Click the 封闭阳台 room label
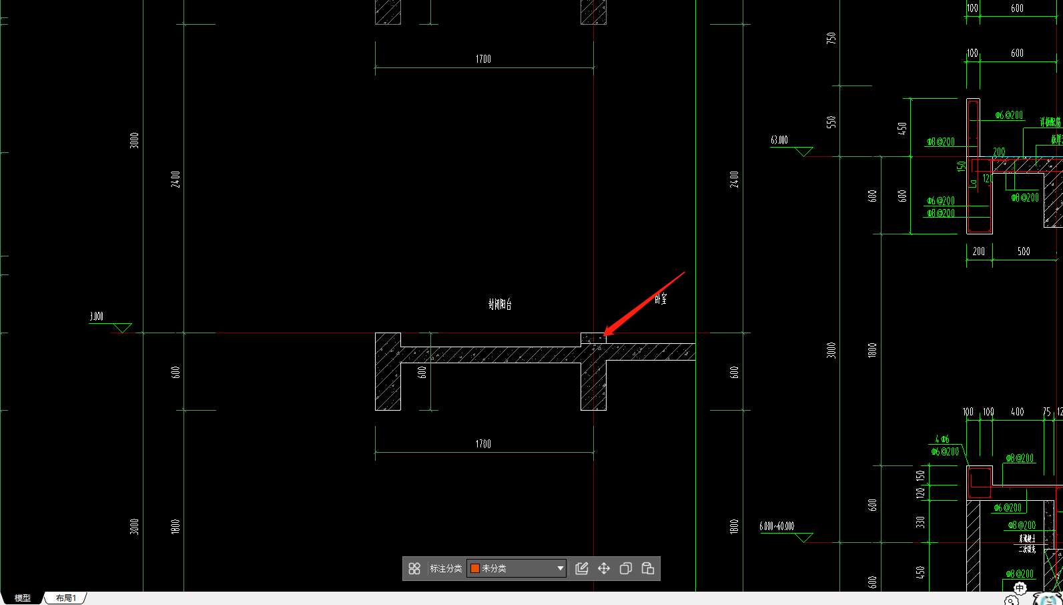Viewport: 1063px width, 605px height. point(500,305)
